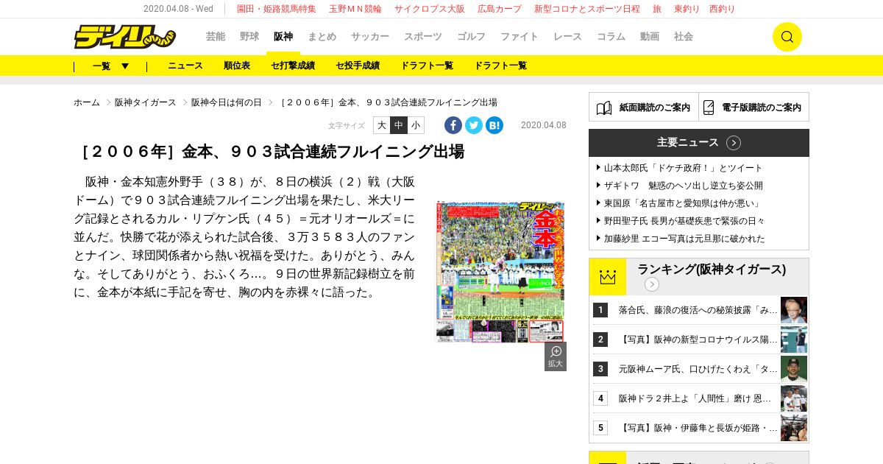This screenshot has width=883, height=464.
Task: Click the arrow circle under ランキング heading
Action: tap(652, 284)
